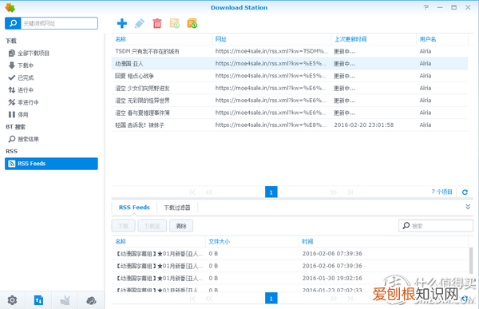The width and height of the screenshot is (479, 309).
Task: Select the 澄空 少女们向荒野进发 feed row
Action: 290,88
